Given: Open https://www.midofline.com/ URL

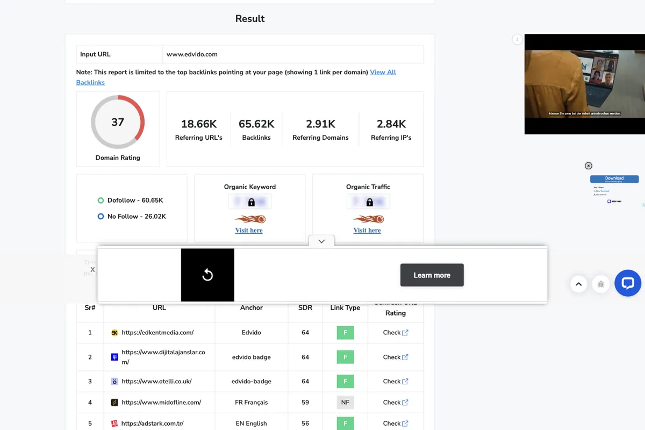Looking at the screenshot, I should coord(161,402).
